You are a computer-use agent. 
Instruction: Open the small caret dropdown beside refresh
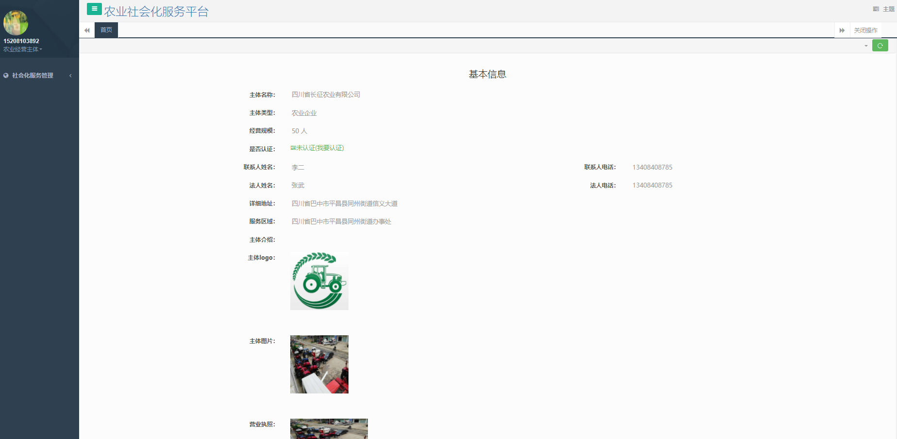pyautogui.click(x=866, y=46)
